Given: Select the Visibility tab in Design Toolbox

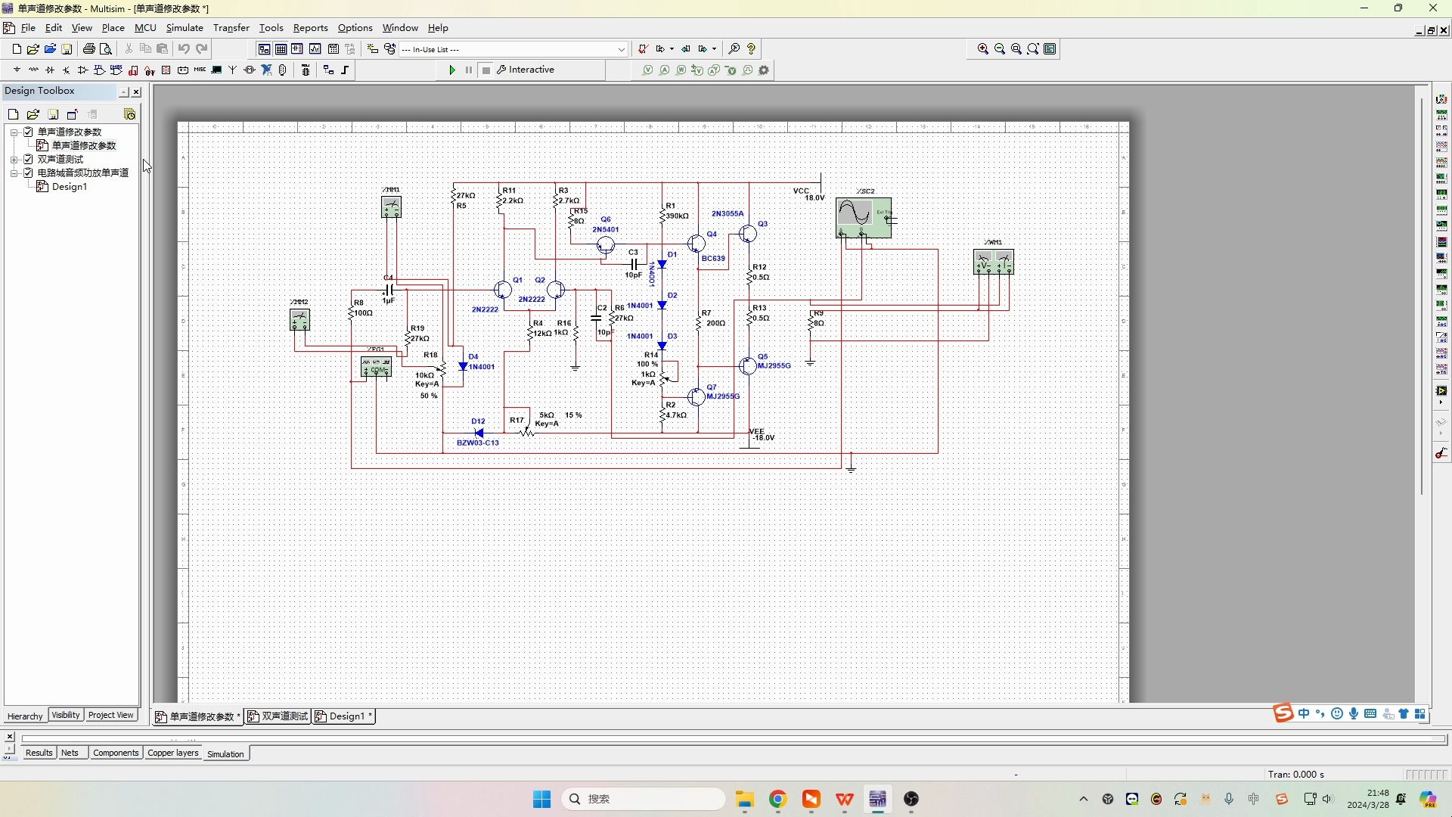Looking at the screenshot, I should [65, 715].
